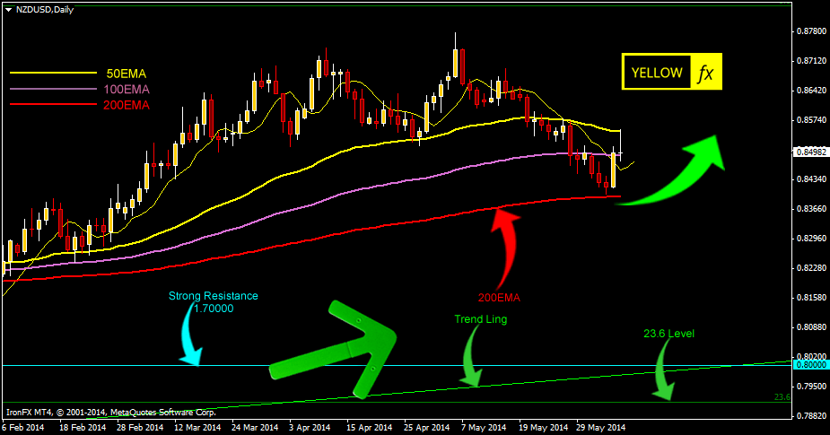
Task: Click the Strong Resistance 1.70000 text label
Action: [214, 301]
